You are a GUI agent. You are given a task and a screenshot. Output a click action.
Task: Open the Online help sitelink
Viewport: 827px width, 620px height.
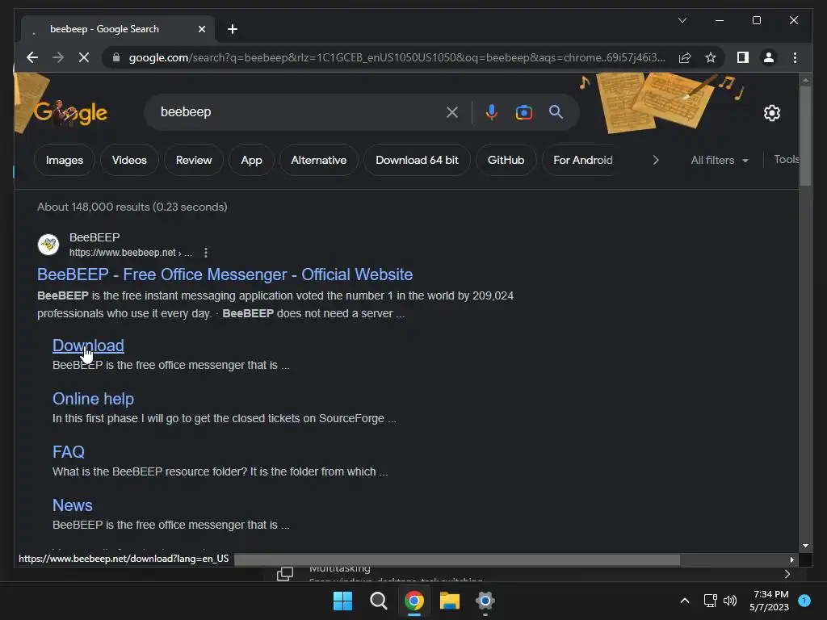[x=93, y=399]
